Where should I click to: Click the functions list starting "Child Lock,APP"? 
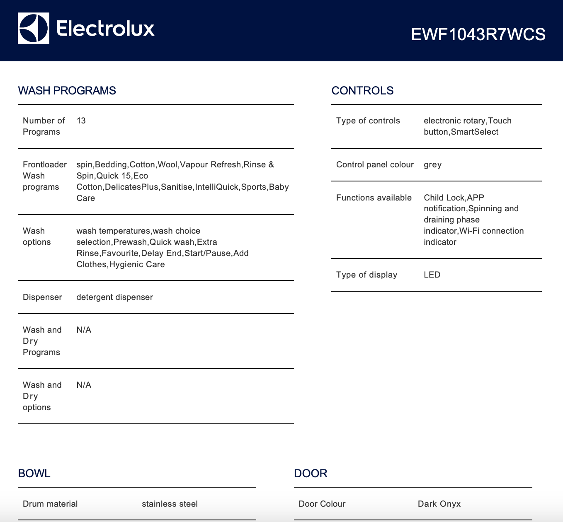click(474, 220)
